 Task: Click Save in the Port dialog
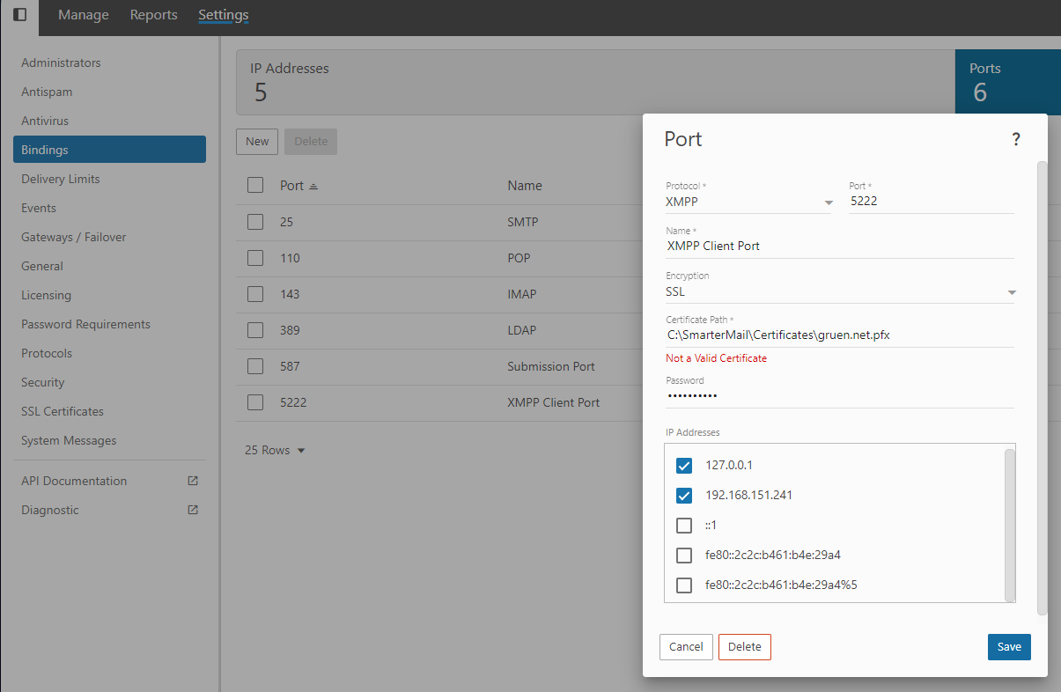[x=1008, y=647]
